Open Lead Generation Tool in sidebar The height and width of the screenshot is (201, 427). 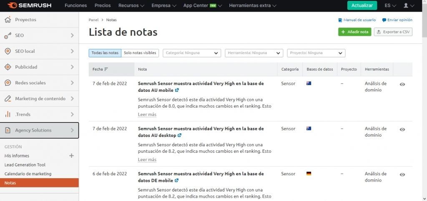click(25, 164)
